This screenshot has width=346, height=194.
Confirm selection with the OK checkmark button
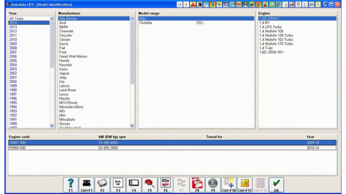point(276,185)
